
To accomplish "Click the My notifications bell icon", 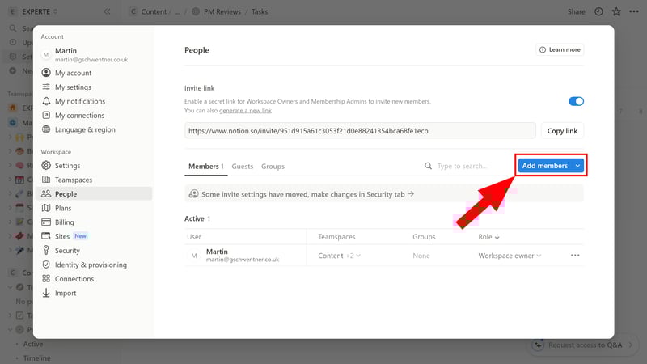I will tap(46, 101).
